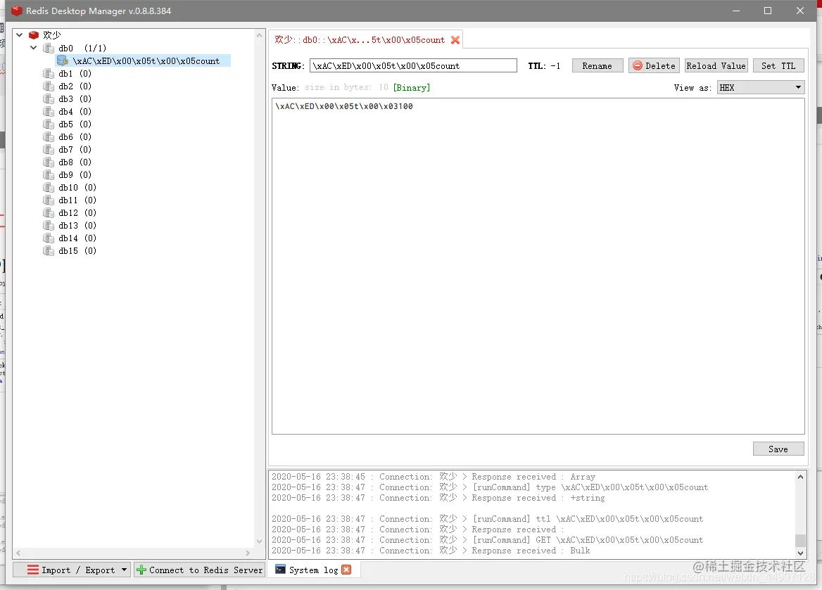This screenshot has height=590, width=822.
Task: Click the terminal icon on the System log tab
Action: 281,570
